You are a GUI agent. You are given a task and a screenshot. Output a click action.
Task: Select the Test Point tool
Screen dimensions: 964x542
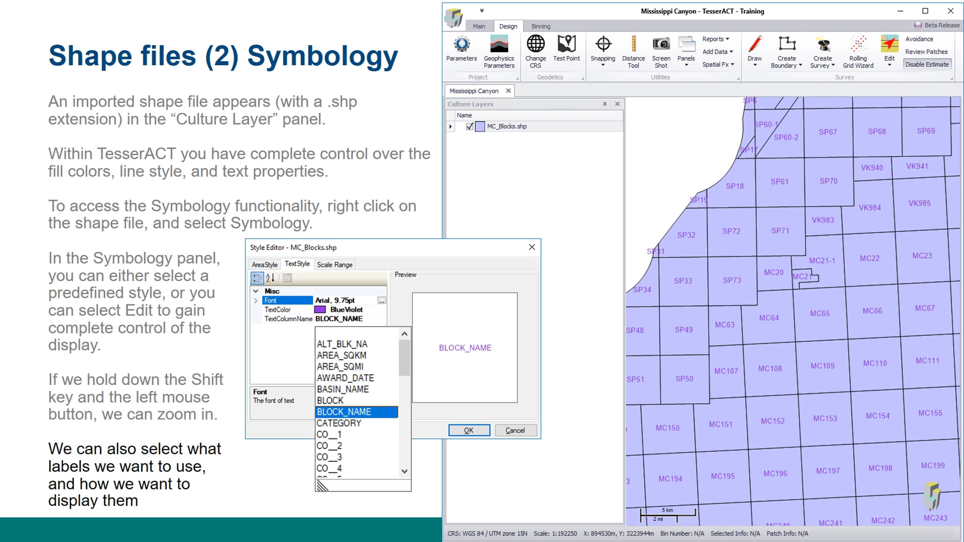click(566, 44)
